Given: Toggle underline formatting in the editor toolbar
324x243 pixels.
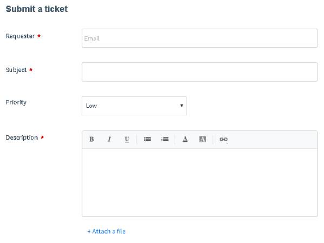Looking at the screenshot, I should [127, 139].
